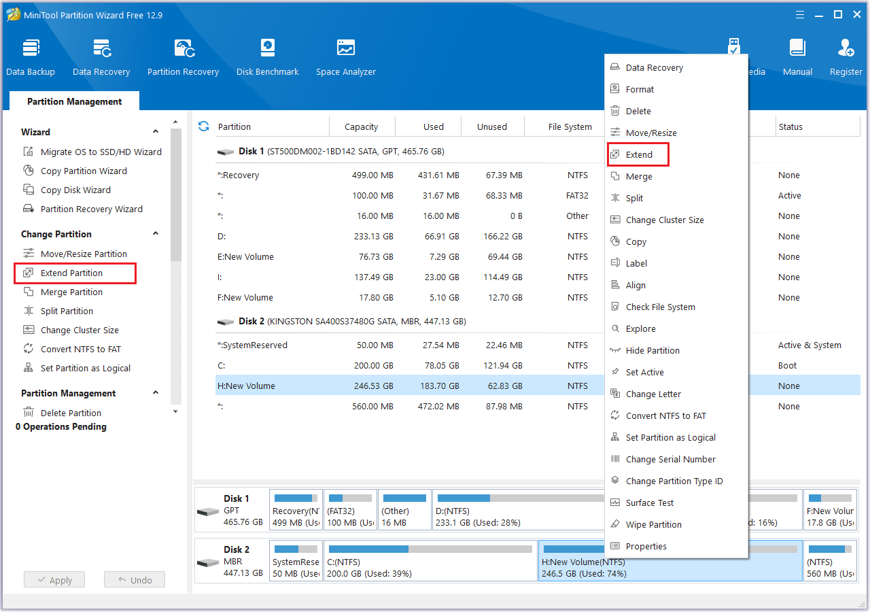
Task: Refresh the partition list icon
Action: click(203, 126)
